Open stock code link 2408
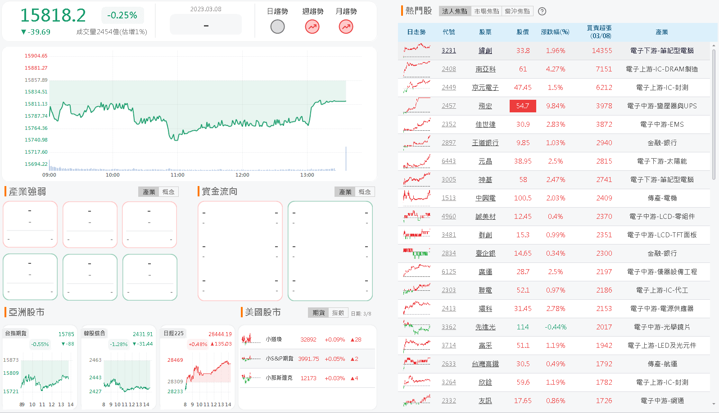The width and height of the screenshot is (719, 413). pyautogui.click(x=449, y=69)
